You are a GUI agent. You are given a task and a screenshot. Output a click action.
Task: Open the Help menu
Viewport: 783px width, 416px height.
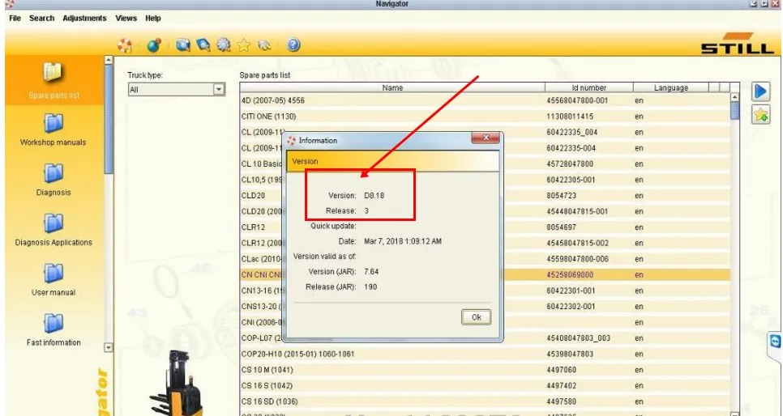click(x=153, y=18)
